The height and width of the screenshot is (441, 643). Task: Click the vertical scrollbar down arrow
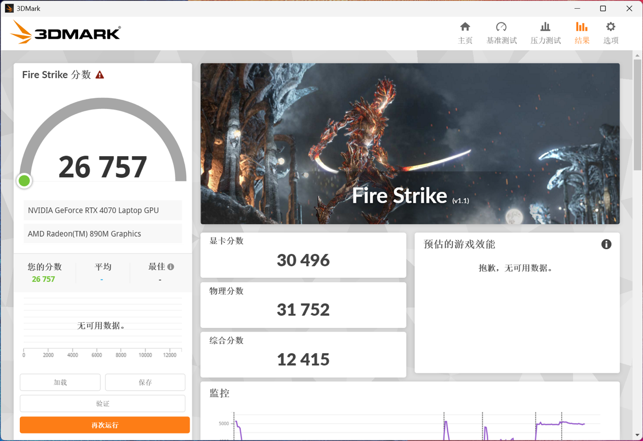637,435
